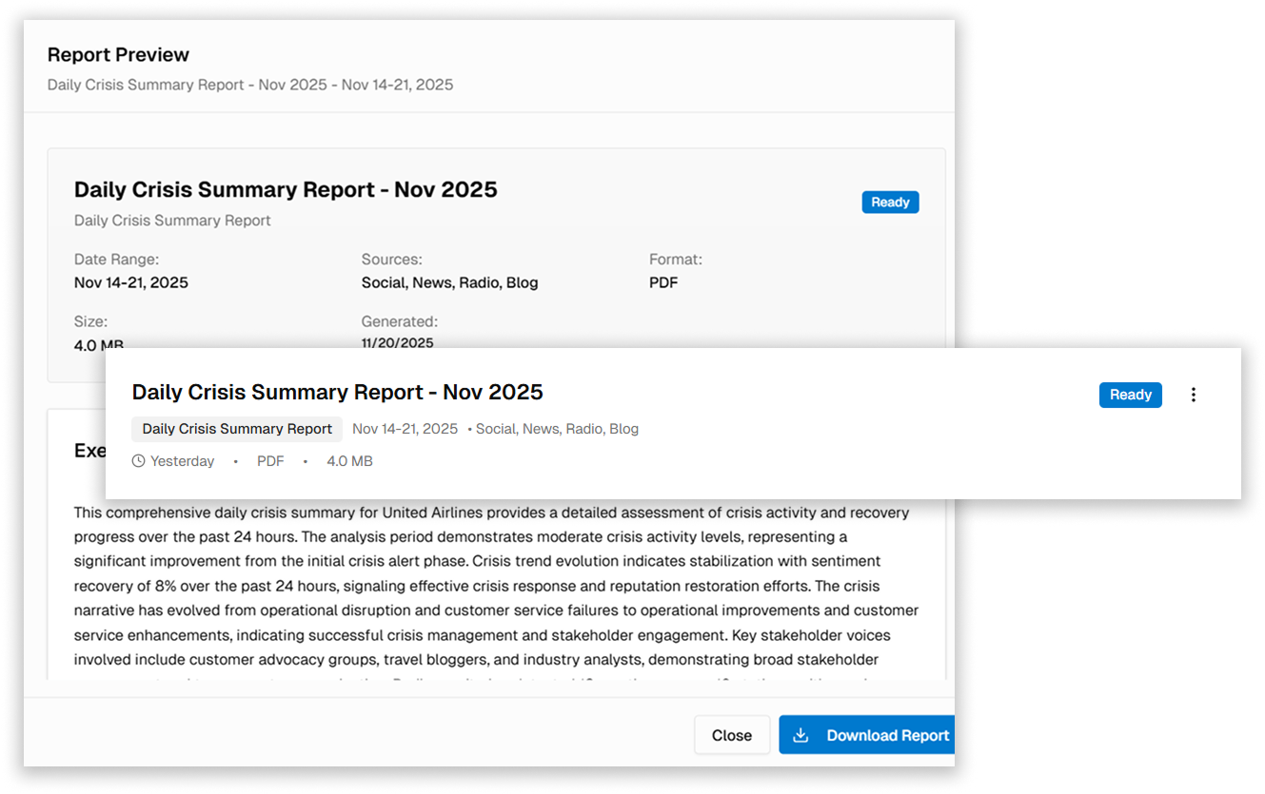Click the 4.0 MB file size label
This screenshot has width=1265, height=794.
[x=349, y=460]
